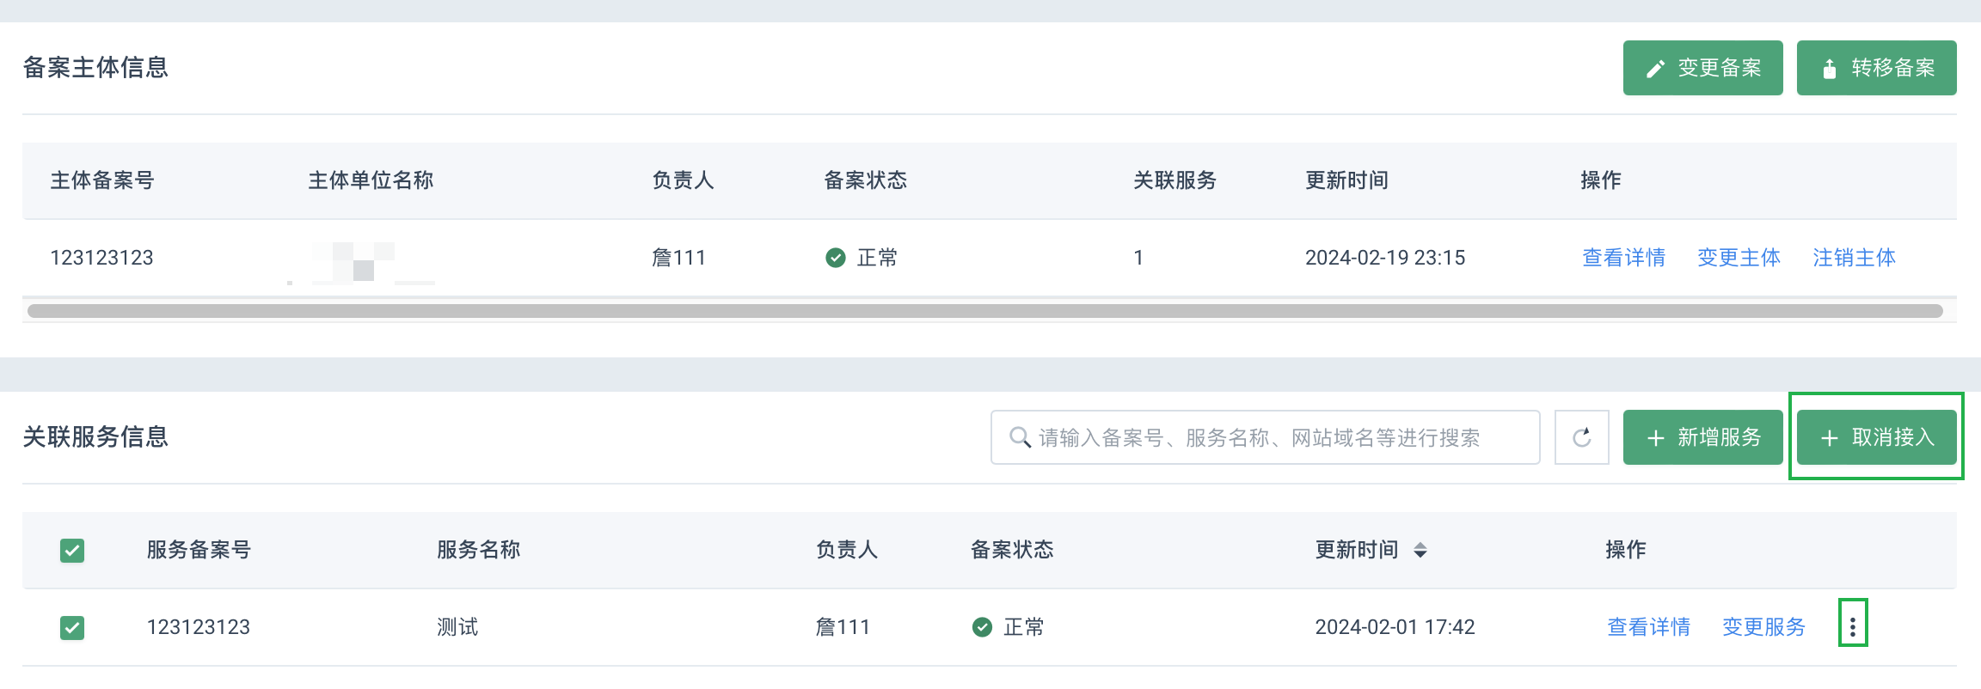Toggle the select-all header checkbox

coord(72,550)
